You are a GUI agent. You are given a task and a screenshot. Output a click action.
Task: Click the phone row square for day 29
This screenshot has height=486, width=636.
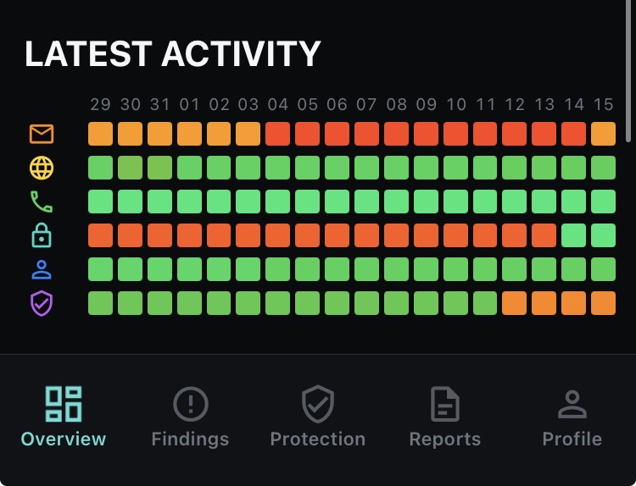(101, 202)
